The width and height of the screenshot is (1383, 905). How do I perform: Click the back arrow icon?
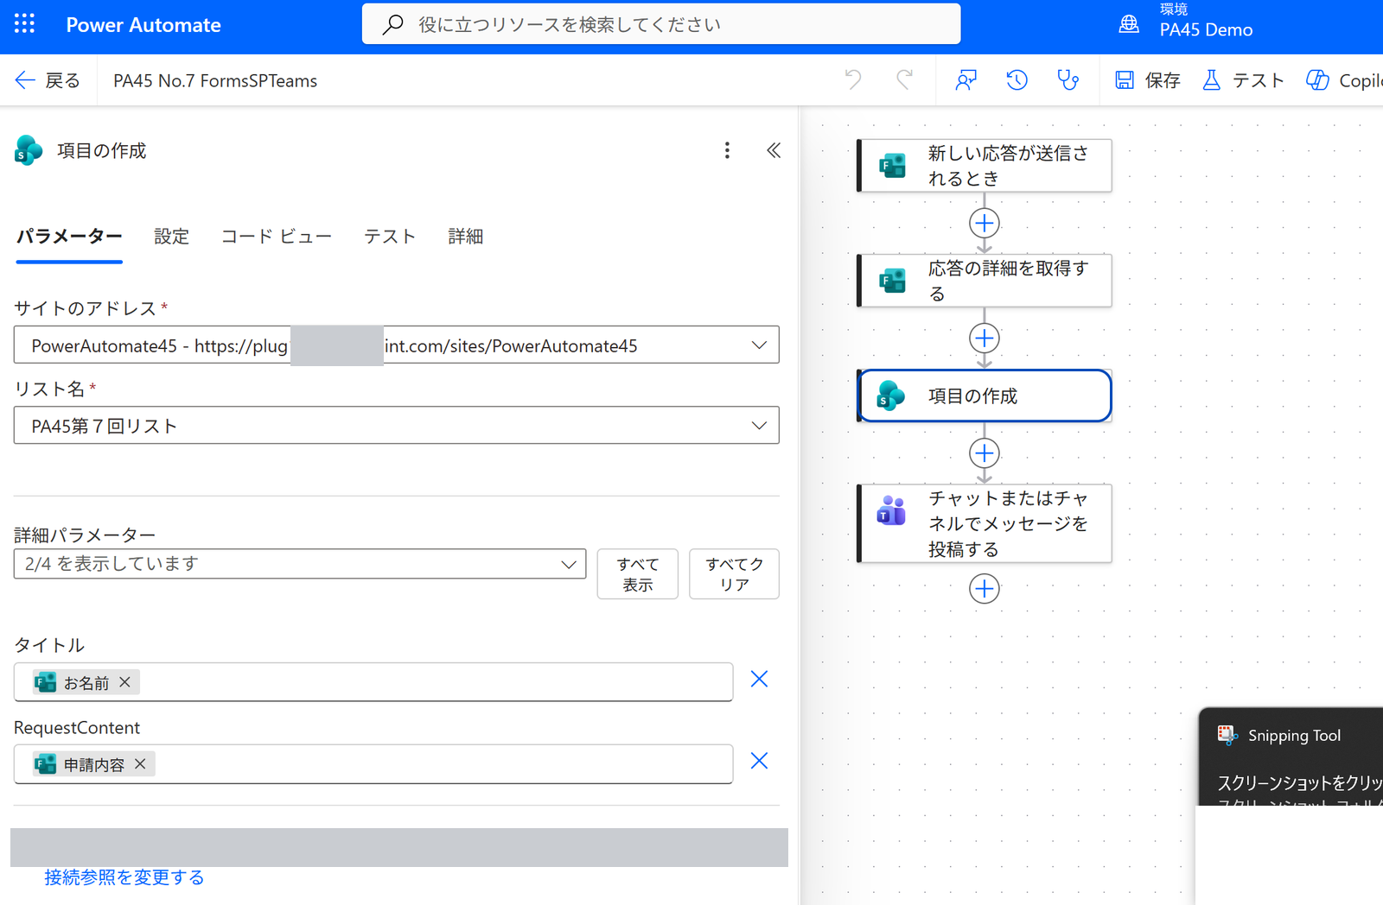click(25, 80)
